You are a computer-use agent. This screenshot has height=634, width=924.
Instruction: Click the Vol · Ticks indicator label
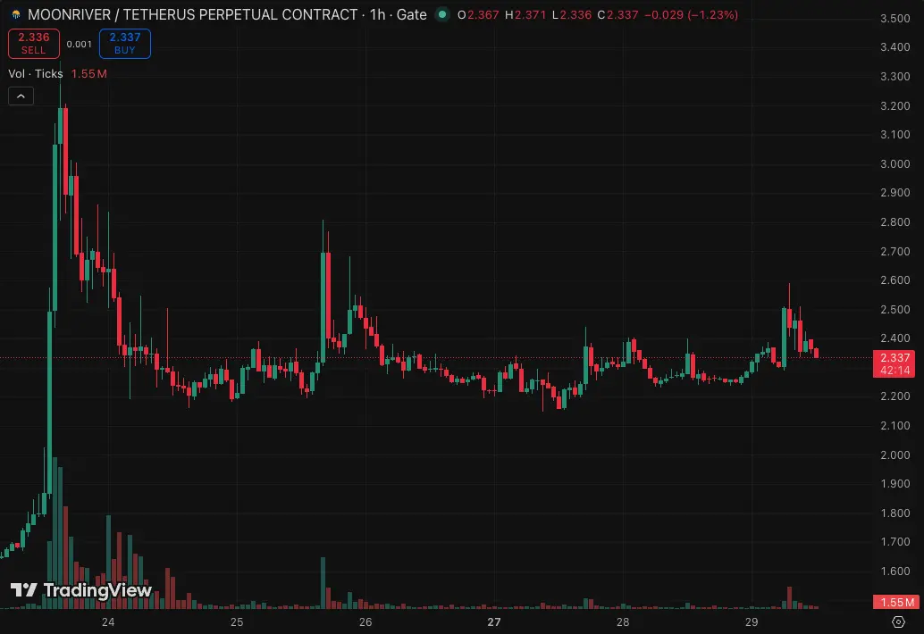click(x=36, y=73)
